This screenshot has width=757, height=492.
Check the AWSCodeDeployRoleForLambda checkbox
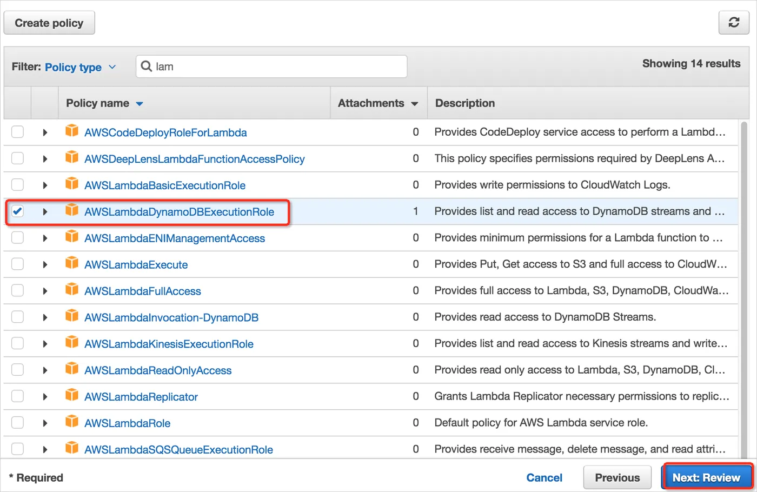[17, 132]
